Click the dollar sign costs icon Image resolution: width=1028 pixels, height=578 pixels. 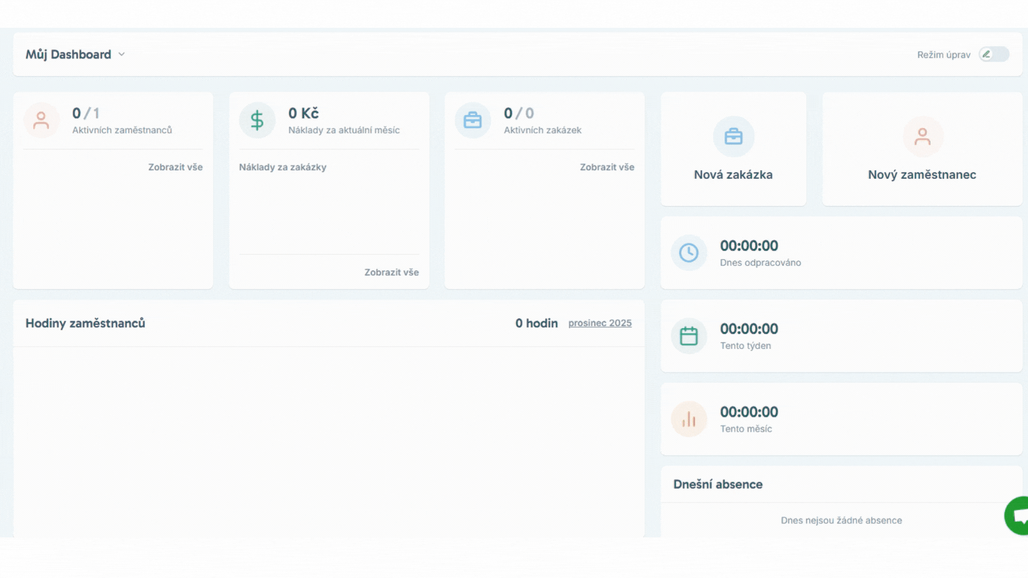coord(257,120)
